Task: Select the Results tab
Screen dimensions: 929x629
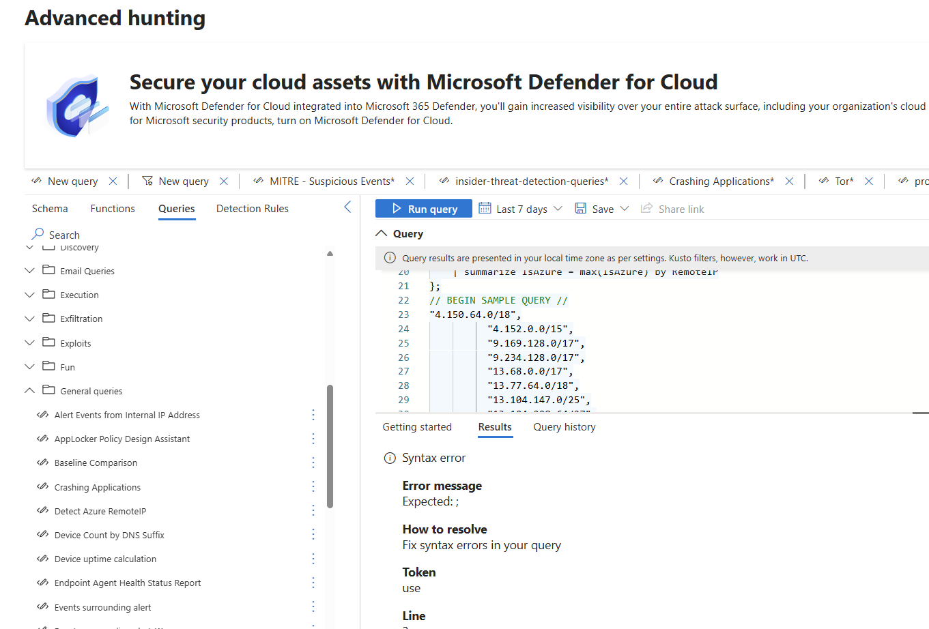Action: click(495, 427)
